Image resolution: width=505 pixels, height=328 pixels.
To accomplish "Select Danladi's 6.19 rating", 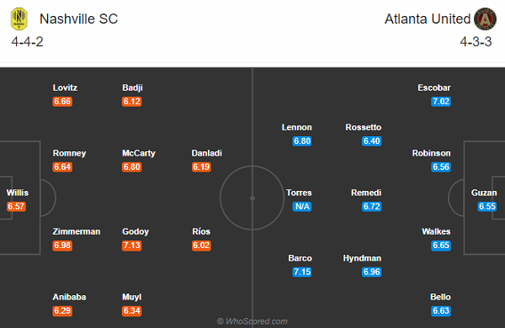I will click(201, 167).
